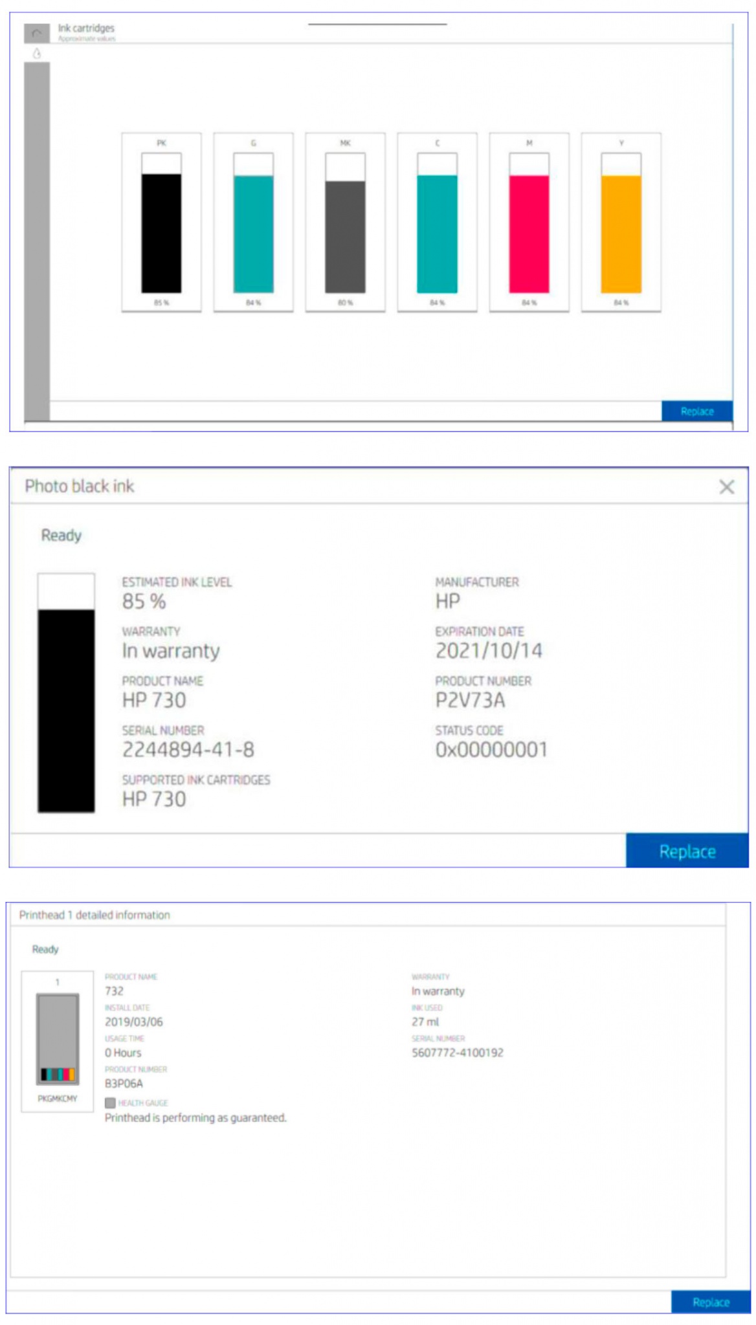Click the Printhead 1 PKGMKCMY thumbnail
The height and width of the screenshot is (1325, 756).
click(58, 1040)
